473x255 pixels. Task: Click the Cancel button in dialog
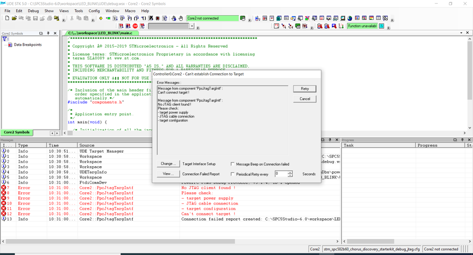[304, 99]
